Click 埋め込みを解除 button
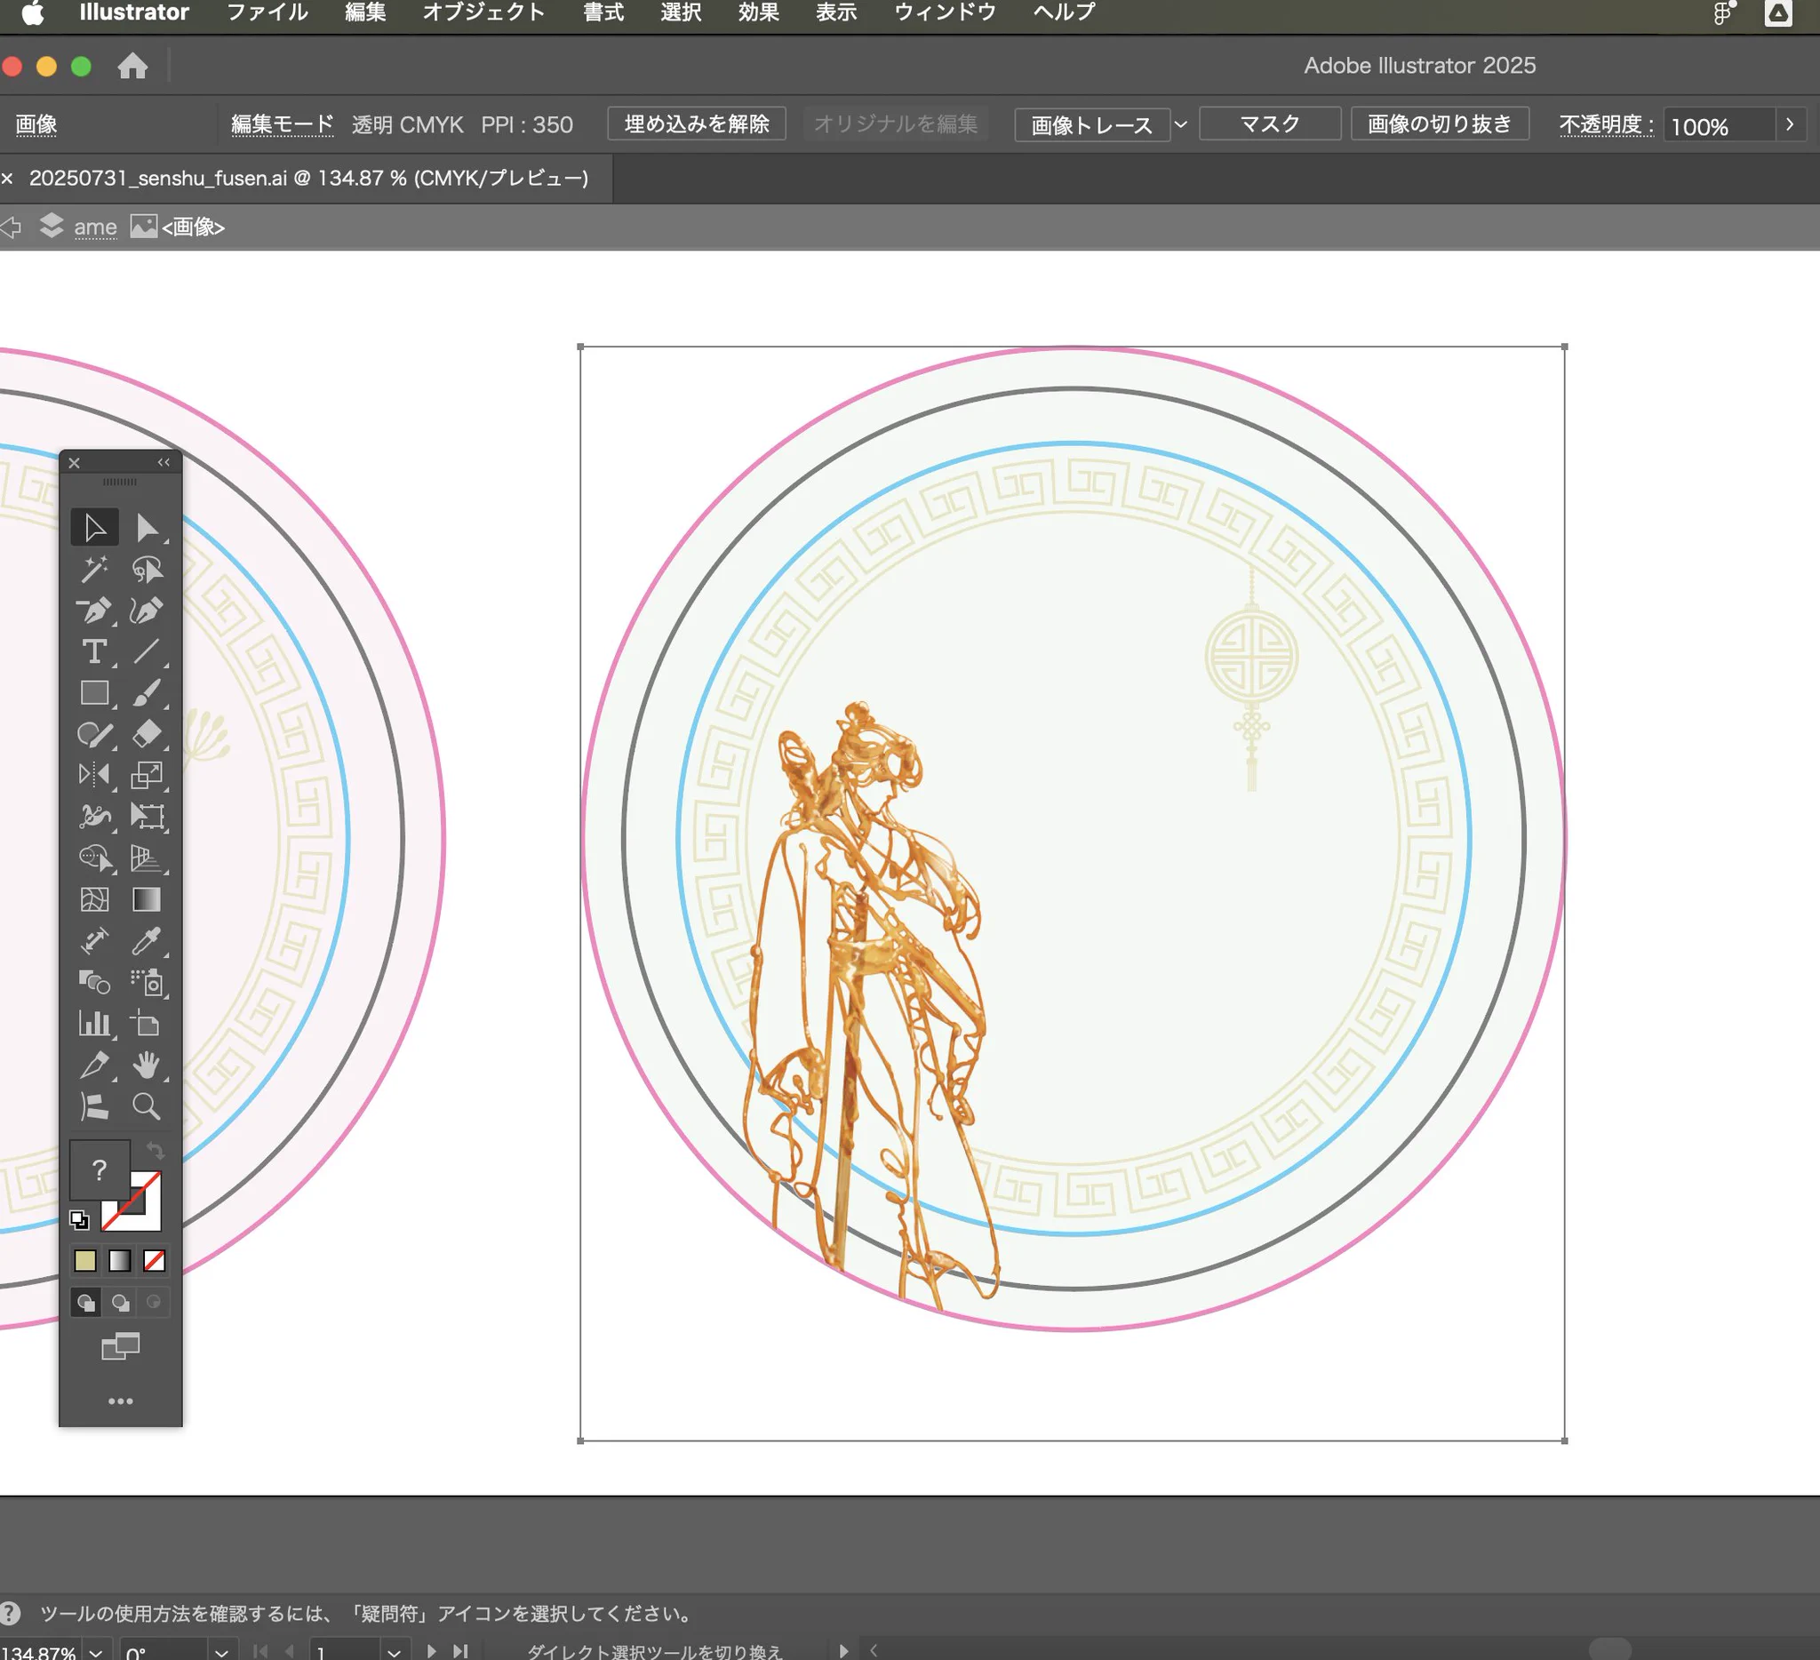 click(696, 124)
